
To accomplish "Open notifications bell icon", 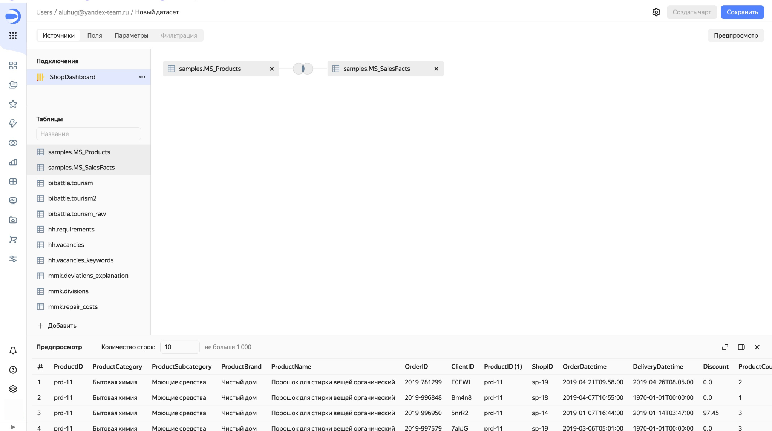I will (13, 350).
